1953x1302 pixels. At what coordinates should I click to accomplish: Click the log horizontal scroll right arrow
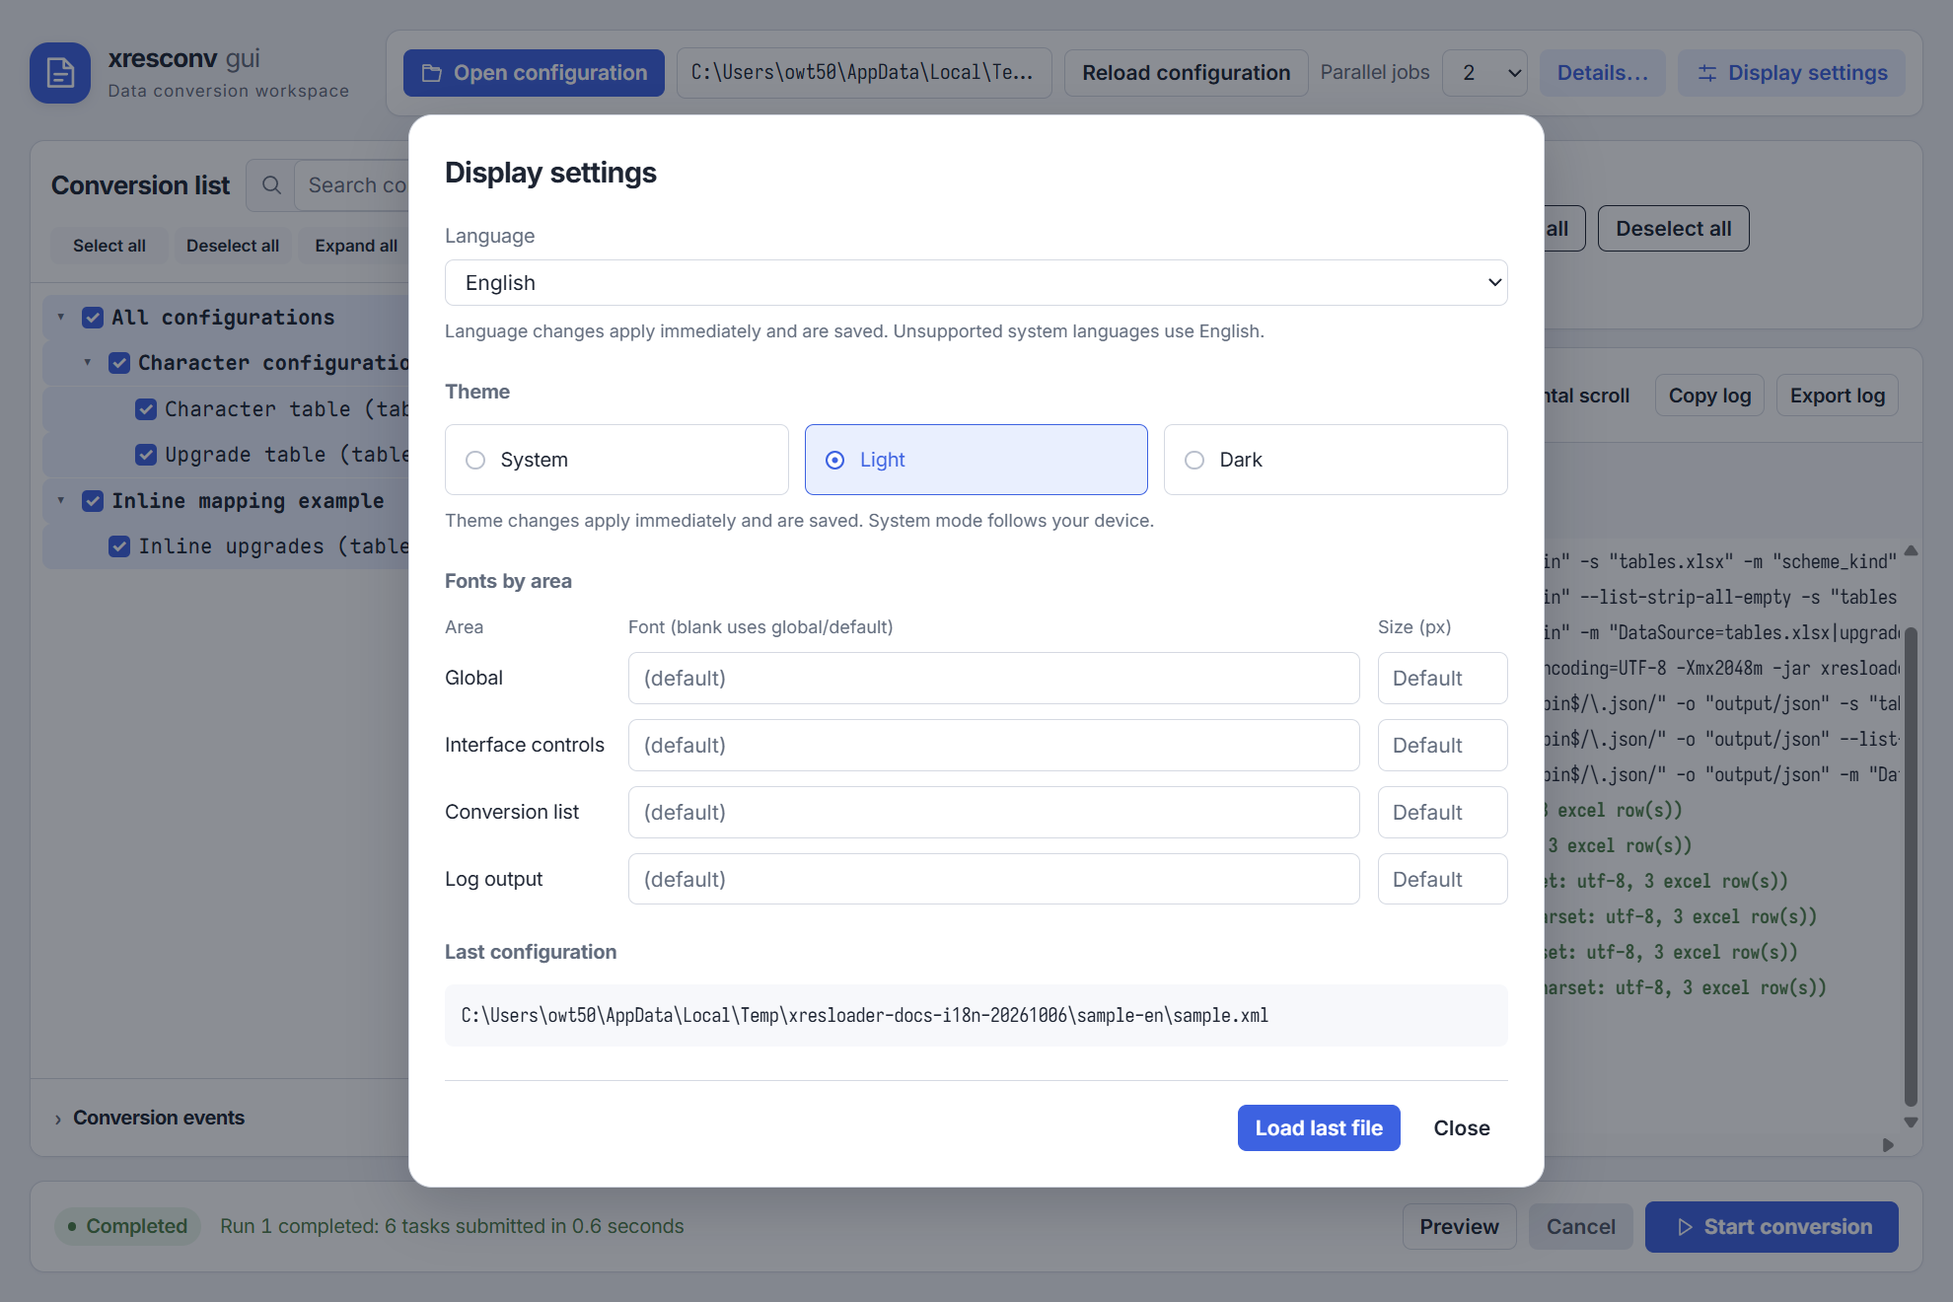click(x=1888, y=1145)
